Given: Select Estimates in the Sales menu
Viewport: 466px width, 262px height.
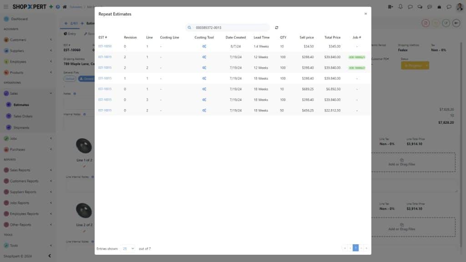Looking at the screenshot, I should [x=21, y=104].
